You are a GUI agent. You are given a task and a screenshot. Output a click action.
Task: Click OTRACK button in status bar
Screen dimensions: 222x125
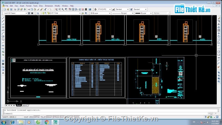pos(56,117)
